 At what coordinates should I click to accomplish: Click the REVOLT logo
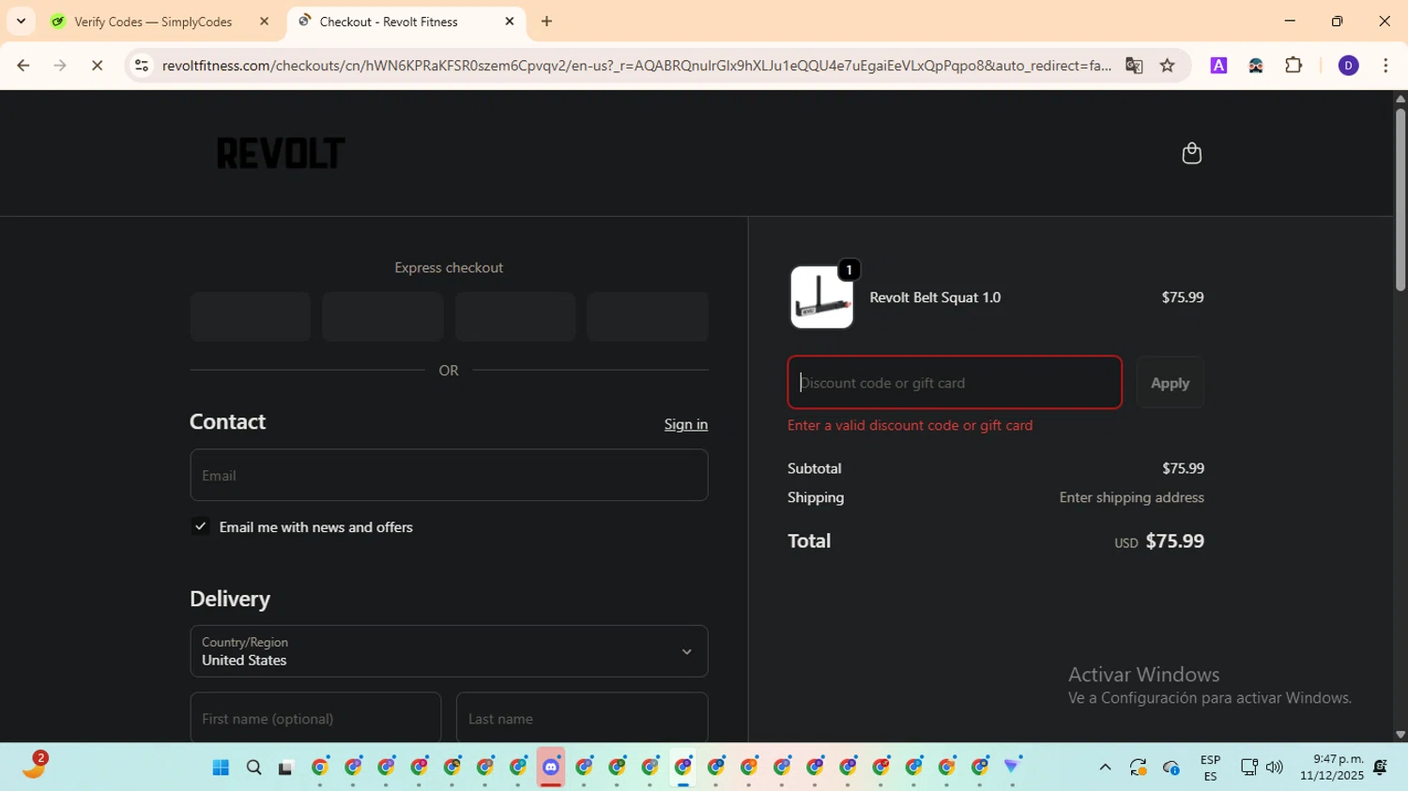tap(281, 153)
